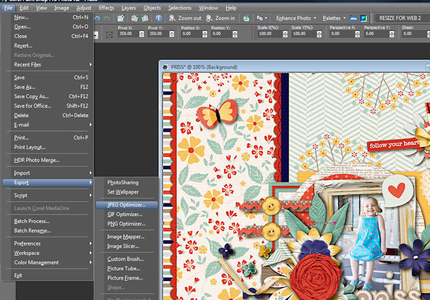Select GIF Optimizer... in Export submenu
This screenshot has height=300, width=430.
(127, 215)
